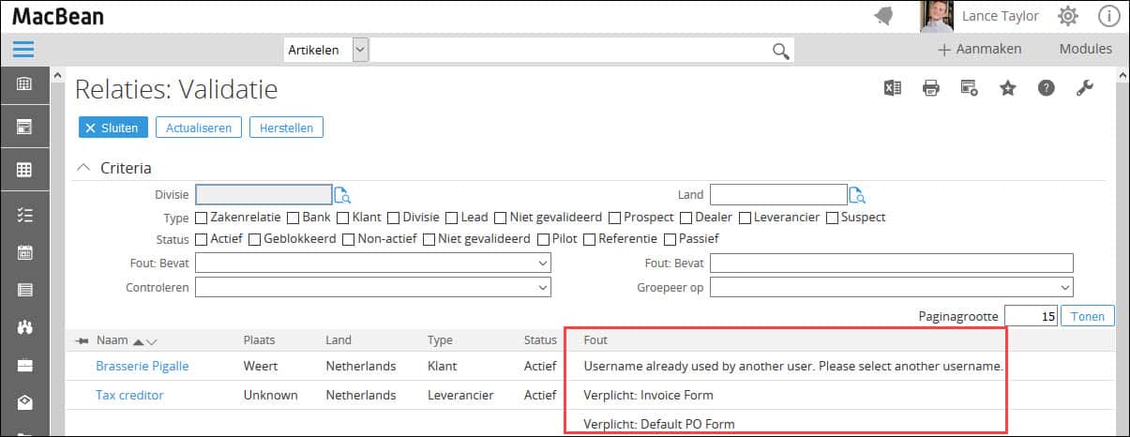1130x437 pixels.
Task: Open settings gear in header
Action: click(1067, 16)
